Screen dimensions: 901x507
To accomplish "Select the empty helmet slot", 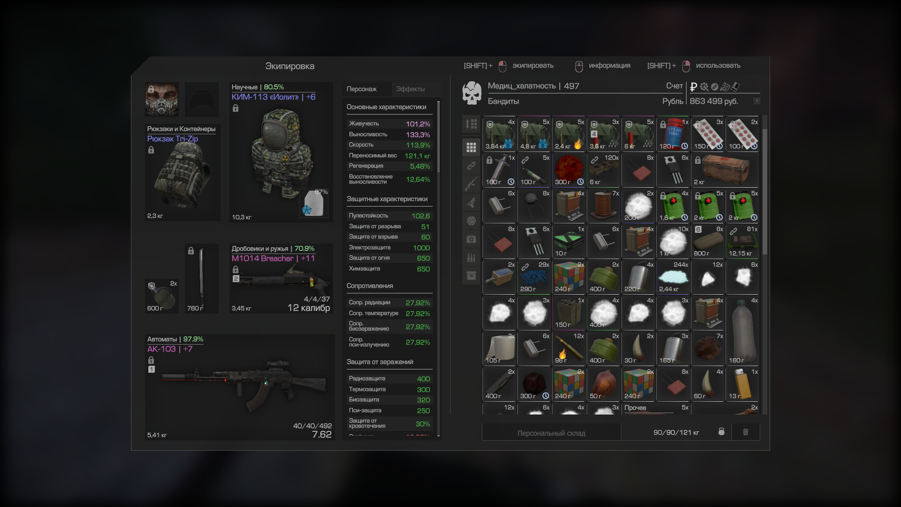I will coord(202,100).
